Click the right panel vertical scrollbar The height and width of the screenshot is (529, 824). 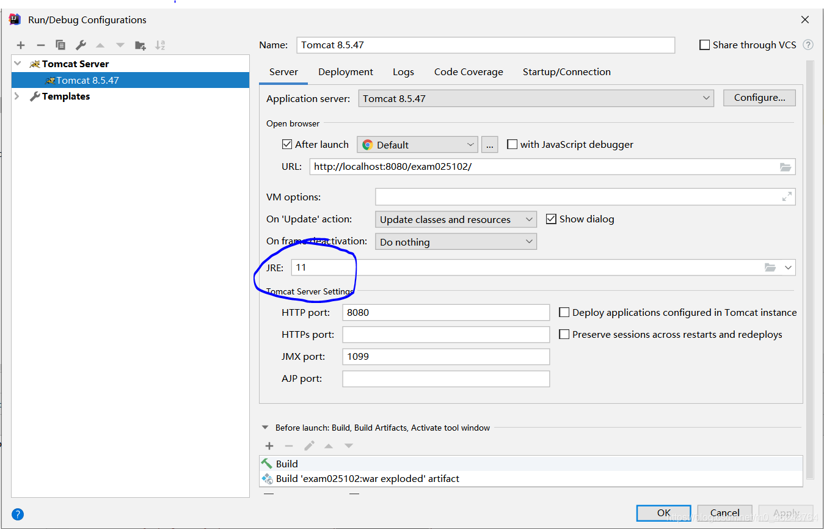click(x=810, y=269)
